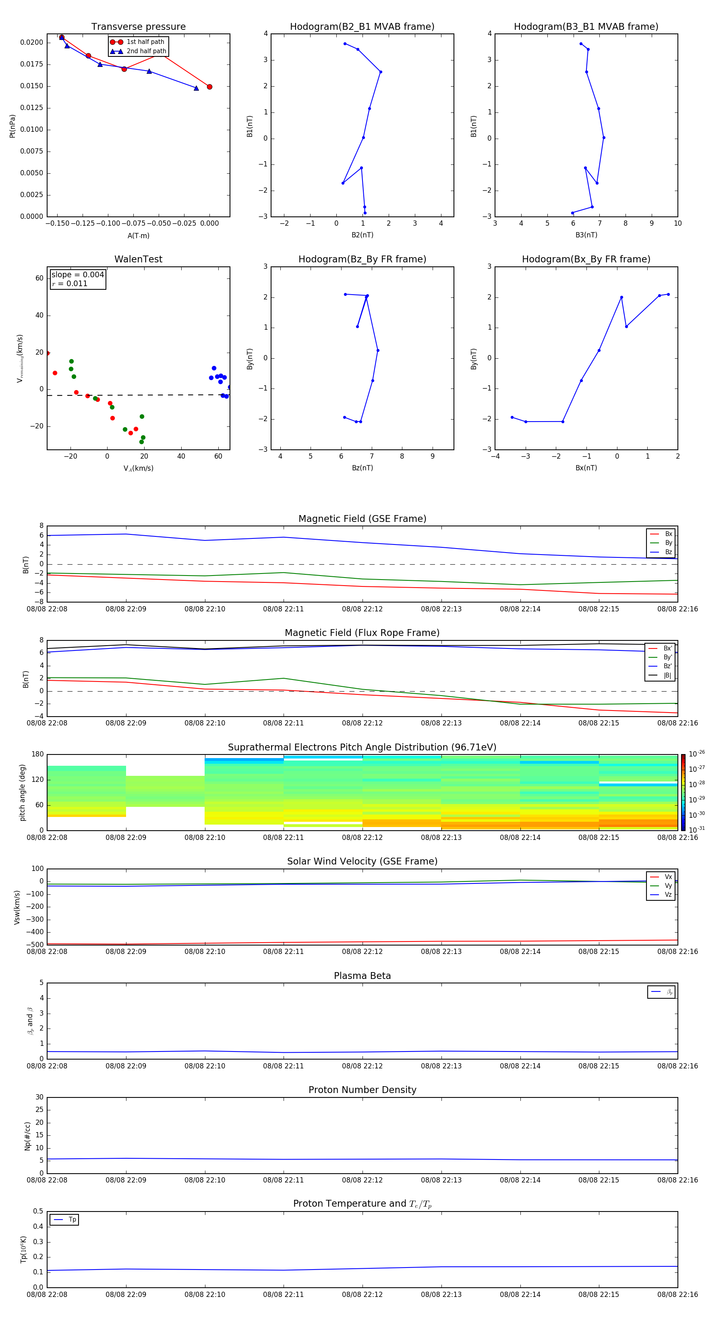The image size is (725, 1330).
Task: Click the Tp legend entry in temperature plot
Action: pos(64,1220)
